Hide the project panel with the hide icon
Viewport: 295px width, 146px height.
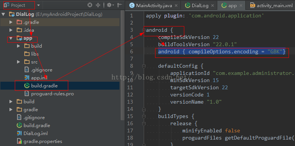(120, 5)
